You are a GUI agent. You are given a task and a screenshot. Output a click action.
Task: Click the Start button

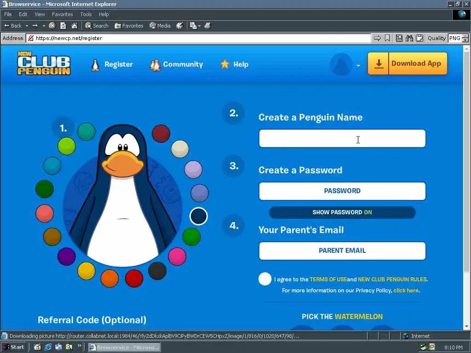pyautogui.click(x=14, y=347)
